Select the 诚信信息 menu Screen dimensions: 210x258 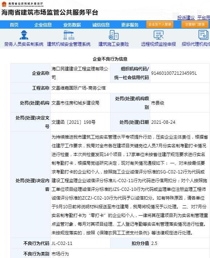[x=101, y=25]
